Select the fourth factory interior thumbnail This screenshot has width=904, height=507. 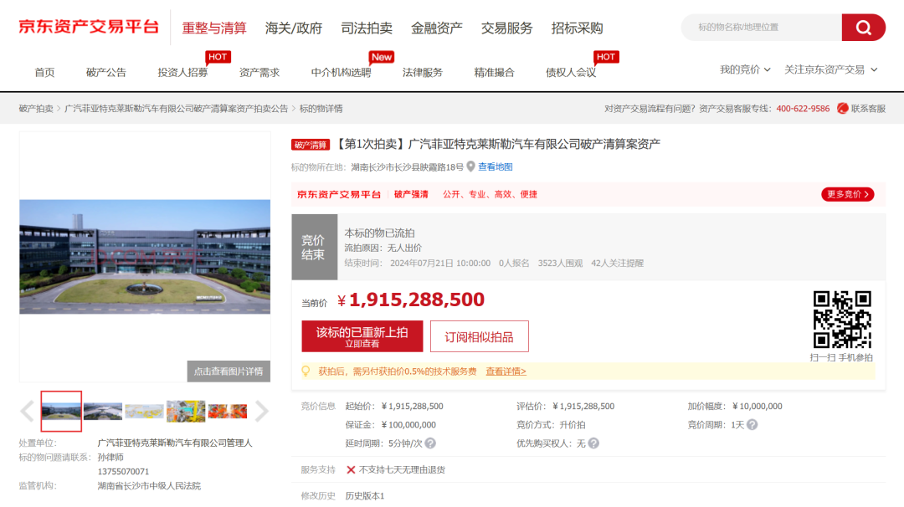click(x=186, y=411)
